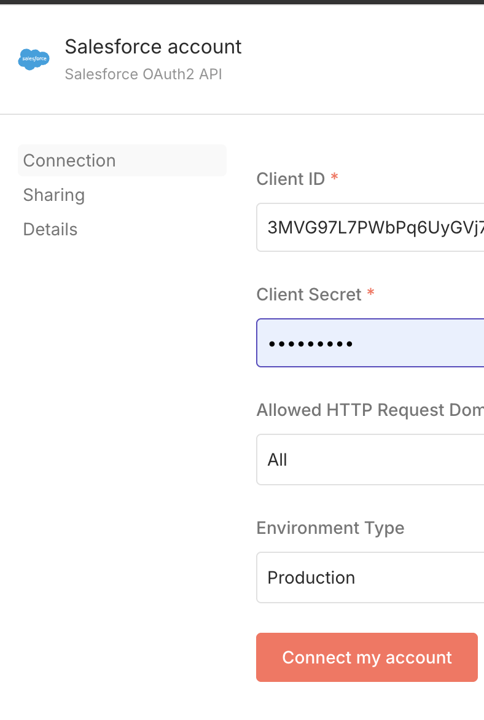Click the red asterisk beside Client ID
484x720 pixels.
point(334,178)
